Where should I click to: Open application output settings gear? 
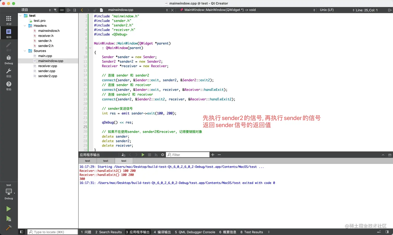tap(163, 155)
